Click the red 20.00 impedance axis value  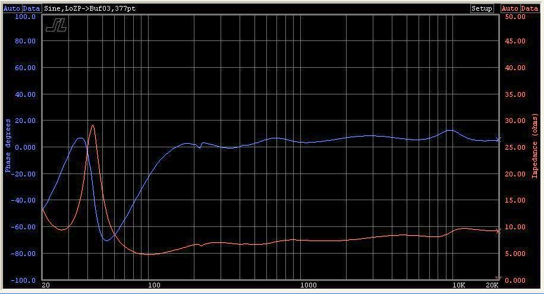[515, 174]
